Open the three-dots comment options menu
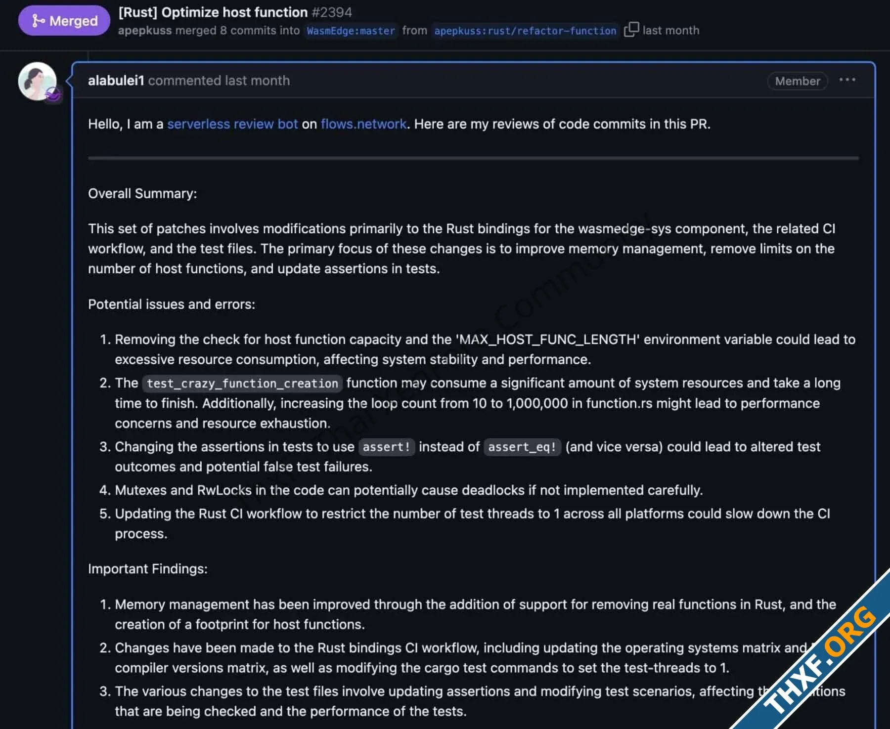890x729 pixels. [x=847, y=80]
